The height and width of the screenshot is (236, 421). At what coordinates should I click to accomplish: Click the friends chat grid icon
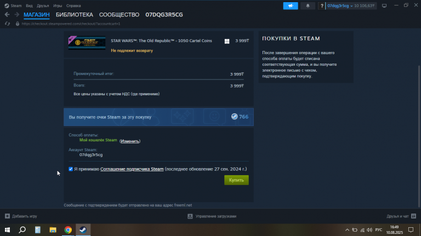(413, 216)
